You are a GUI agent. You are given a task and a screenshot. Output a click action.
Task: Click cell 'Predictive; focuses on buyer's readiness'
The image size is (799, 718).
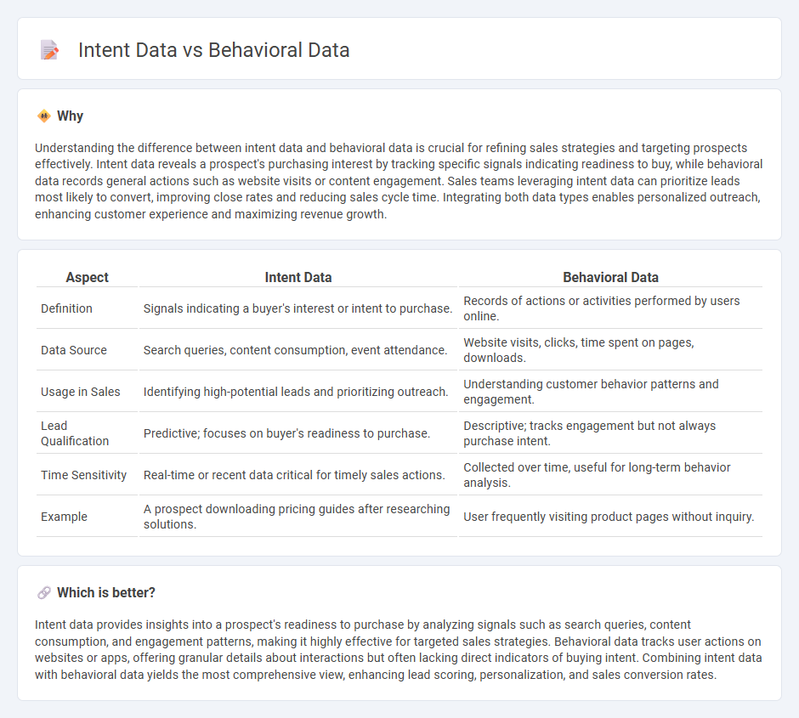tap(298, 433)
